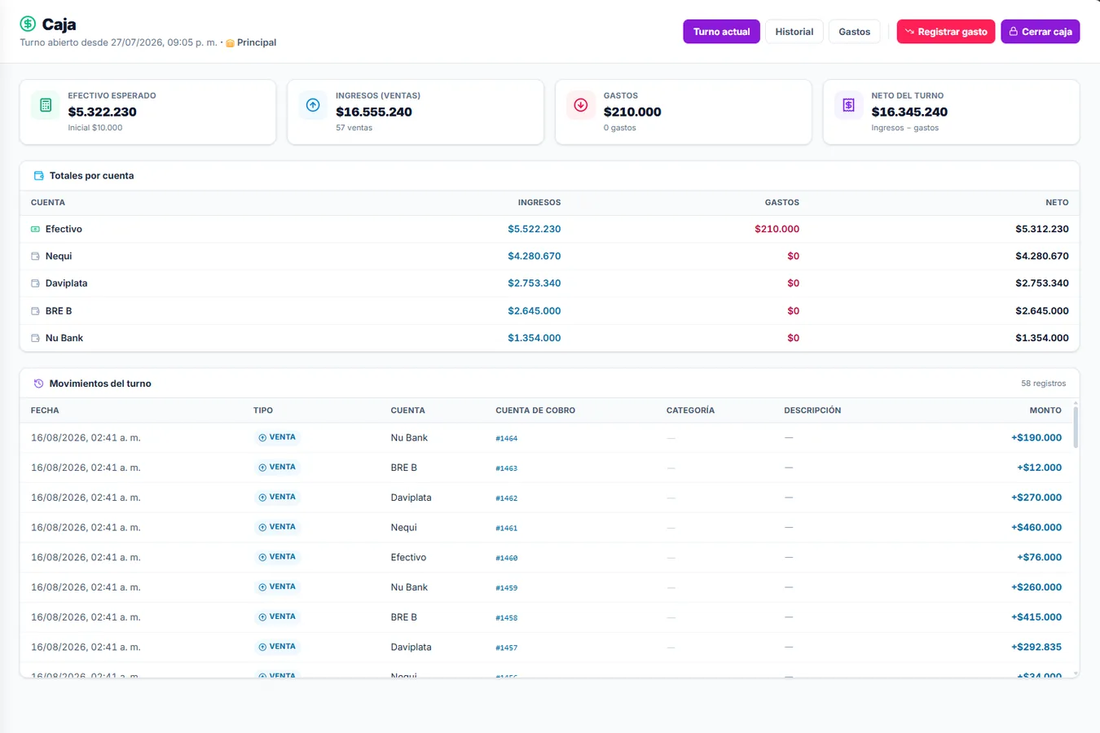1100x733 pixels.
Task: Open sale link #1458
Action: click(507, 617)
